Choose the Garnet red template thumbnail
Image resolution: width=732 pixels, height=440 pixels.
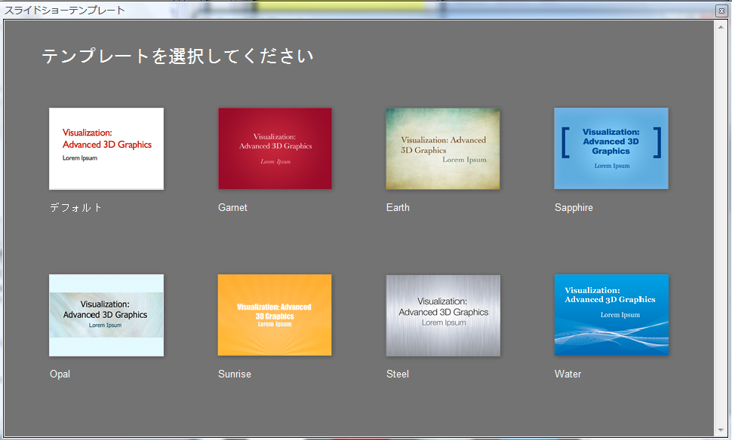275,148
